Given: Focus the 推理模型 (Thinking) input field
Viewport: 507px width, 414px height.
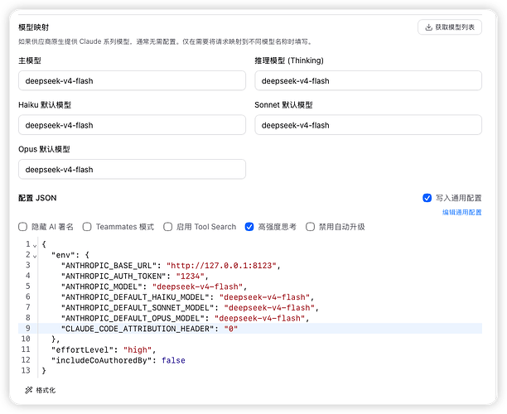Looking at the screenshot, I should (368, 81).
